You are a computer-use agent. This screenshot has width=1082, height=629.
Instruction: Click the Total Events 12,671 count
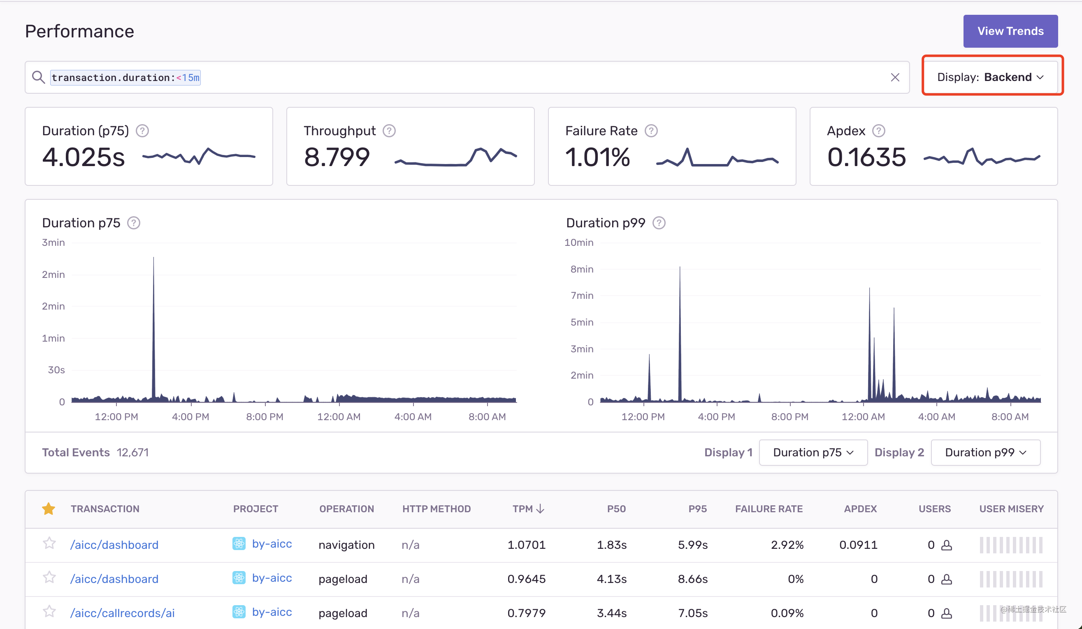click(x=132, y=453)
